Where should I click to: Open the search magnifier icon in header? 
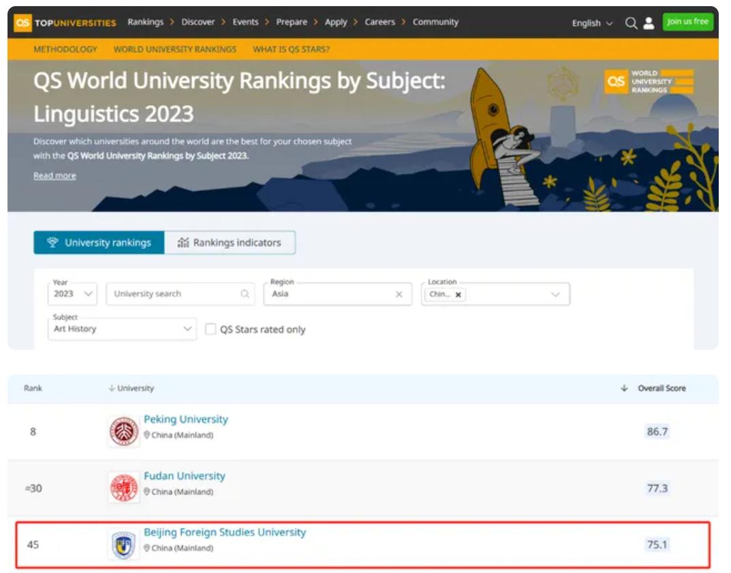click(x=631, y=23)
